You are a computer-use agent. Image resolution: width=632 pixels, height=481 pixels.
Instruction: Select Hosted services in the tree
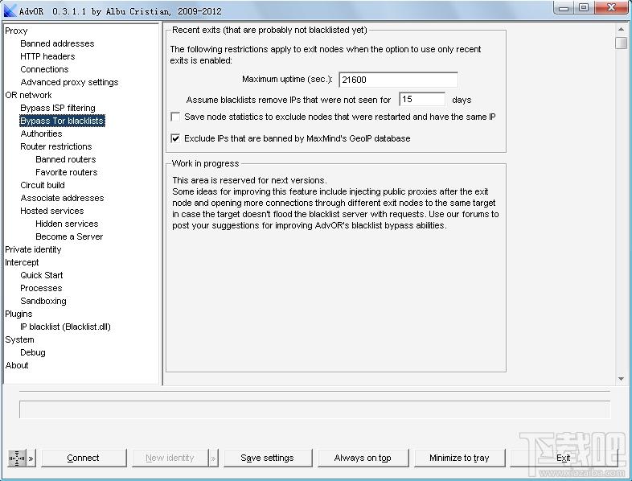tap(52, 212)
